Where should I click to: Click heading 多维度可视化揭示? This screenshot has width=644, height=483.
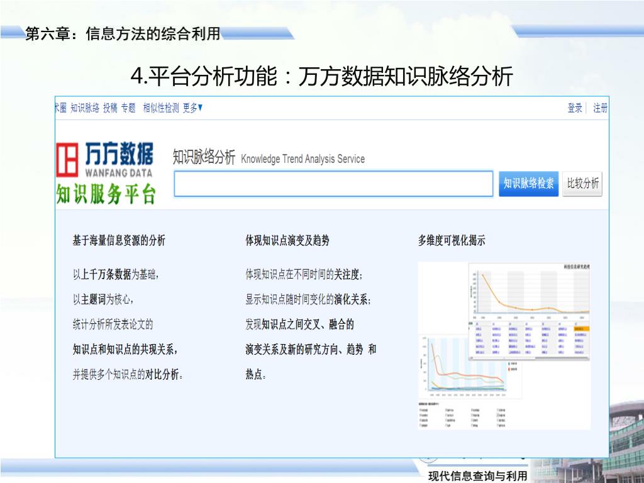tap(452, 240)
